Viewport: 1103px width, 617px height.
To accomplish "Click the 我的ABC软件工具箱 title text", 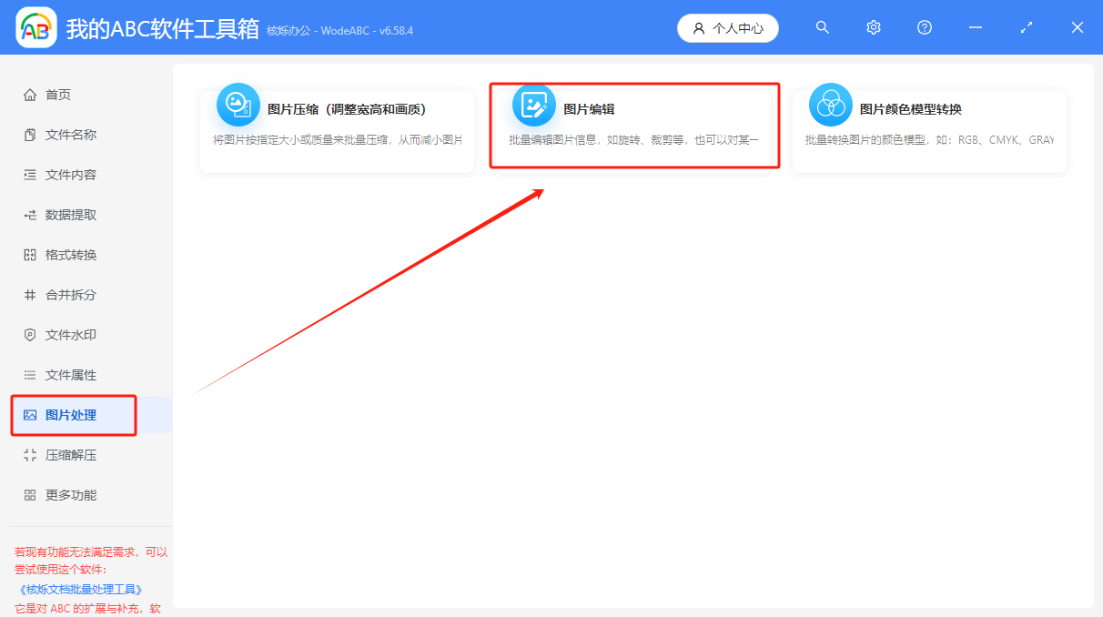I will pyautogui.click(x=163, y=28).
